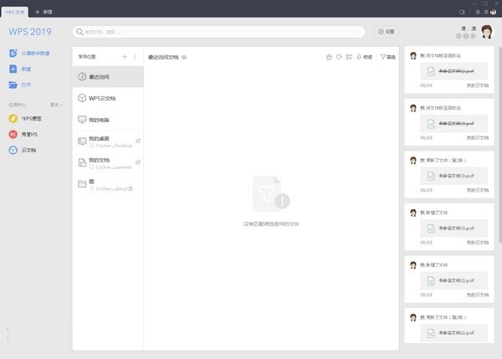This screenshot has width=502, height=359.
Task: Click the 最近访问文档 heading text
Action: 163,58
